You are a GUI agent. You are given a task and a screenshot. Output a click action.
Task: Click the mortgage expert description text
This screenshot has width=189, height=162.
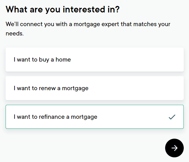[88, 29]
